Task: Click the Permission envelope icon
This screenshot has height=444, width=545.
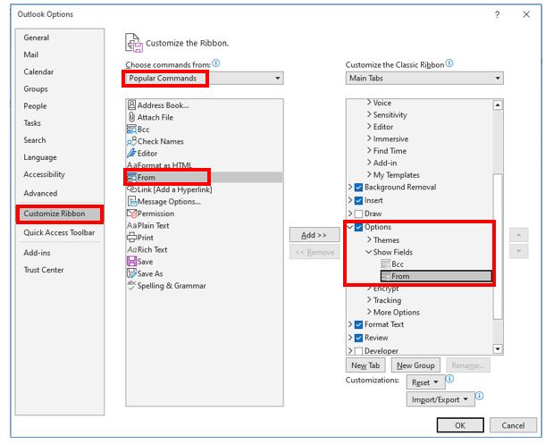Action: (131, 214)
